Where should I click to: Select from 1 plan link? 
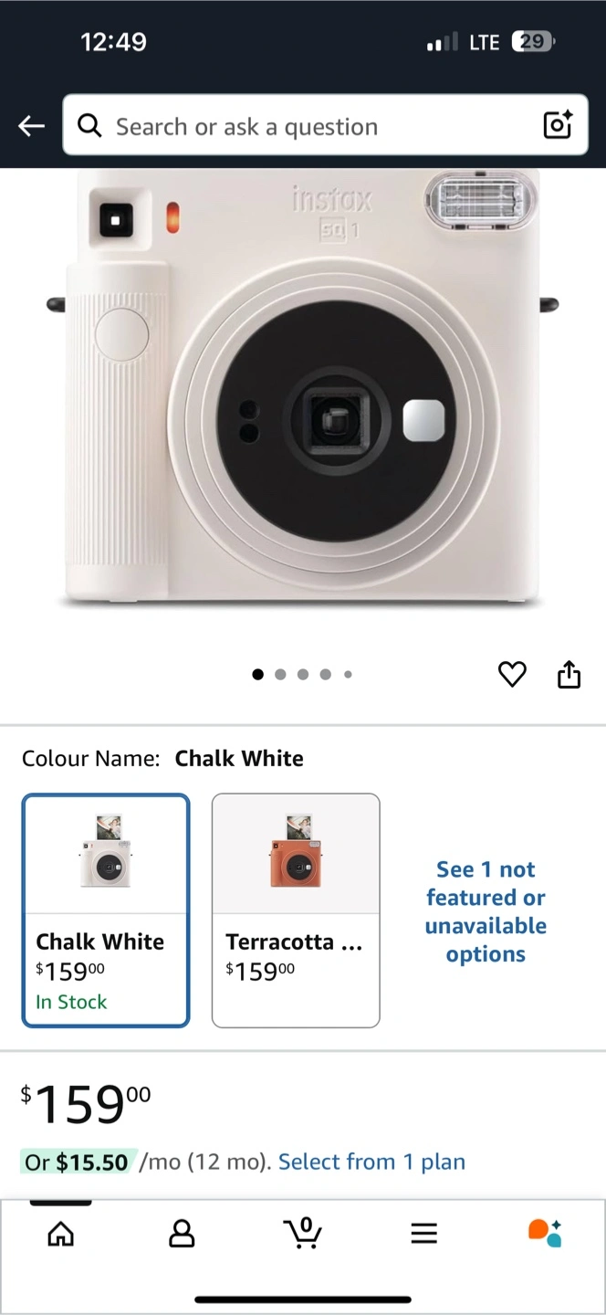tap(371, 1162)
